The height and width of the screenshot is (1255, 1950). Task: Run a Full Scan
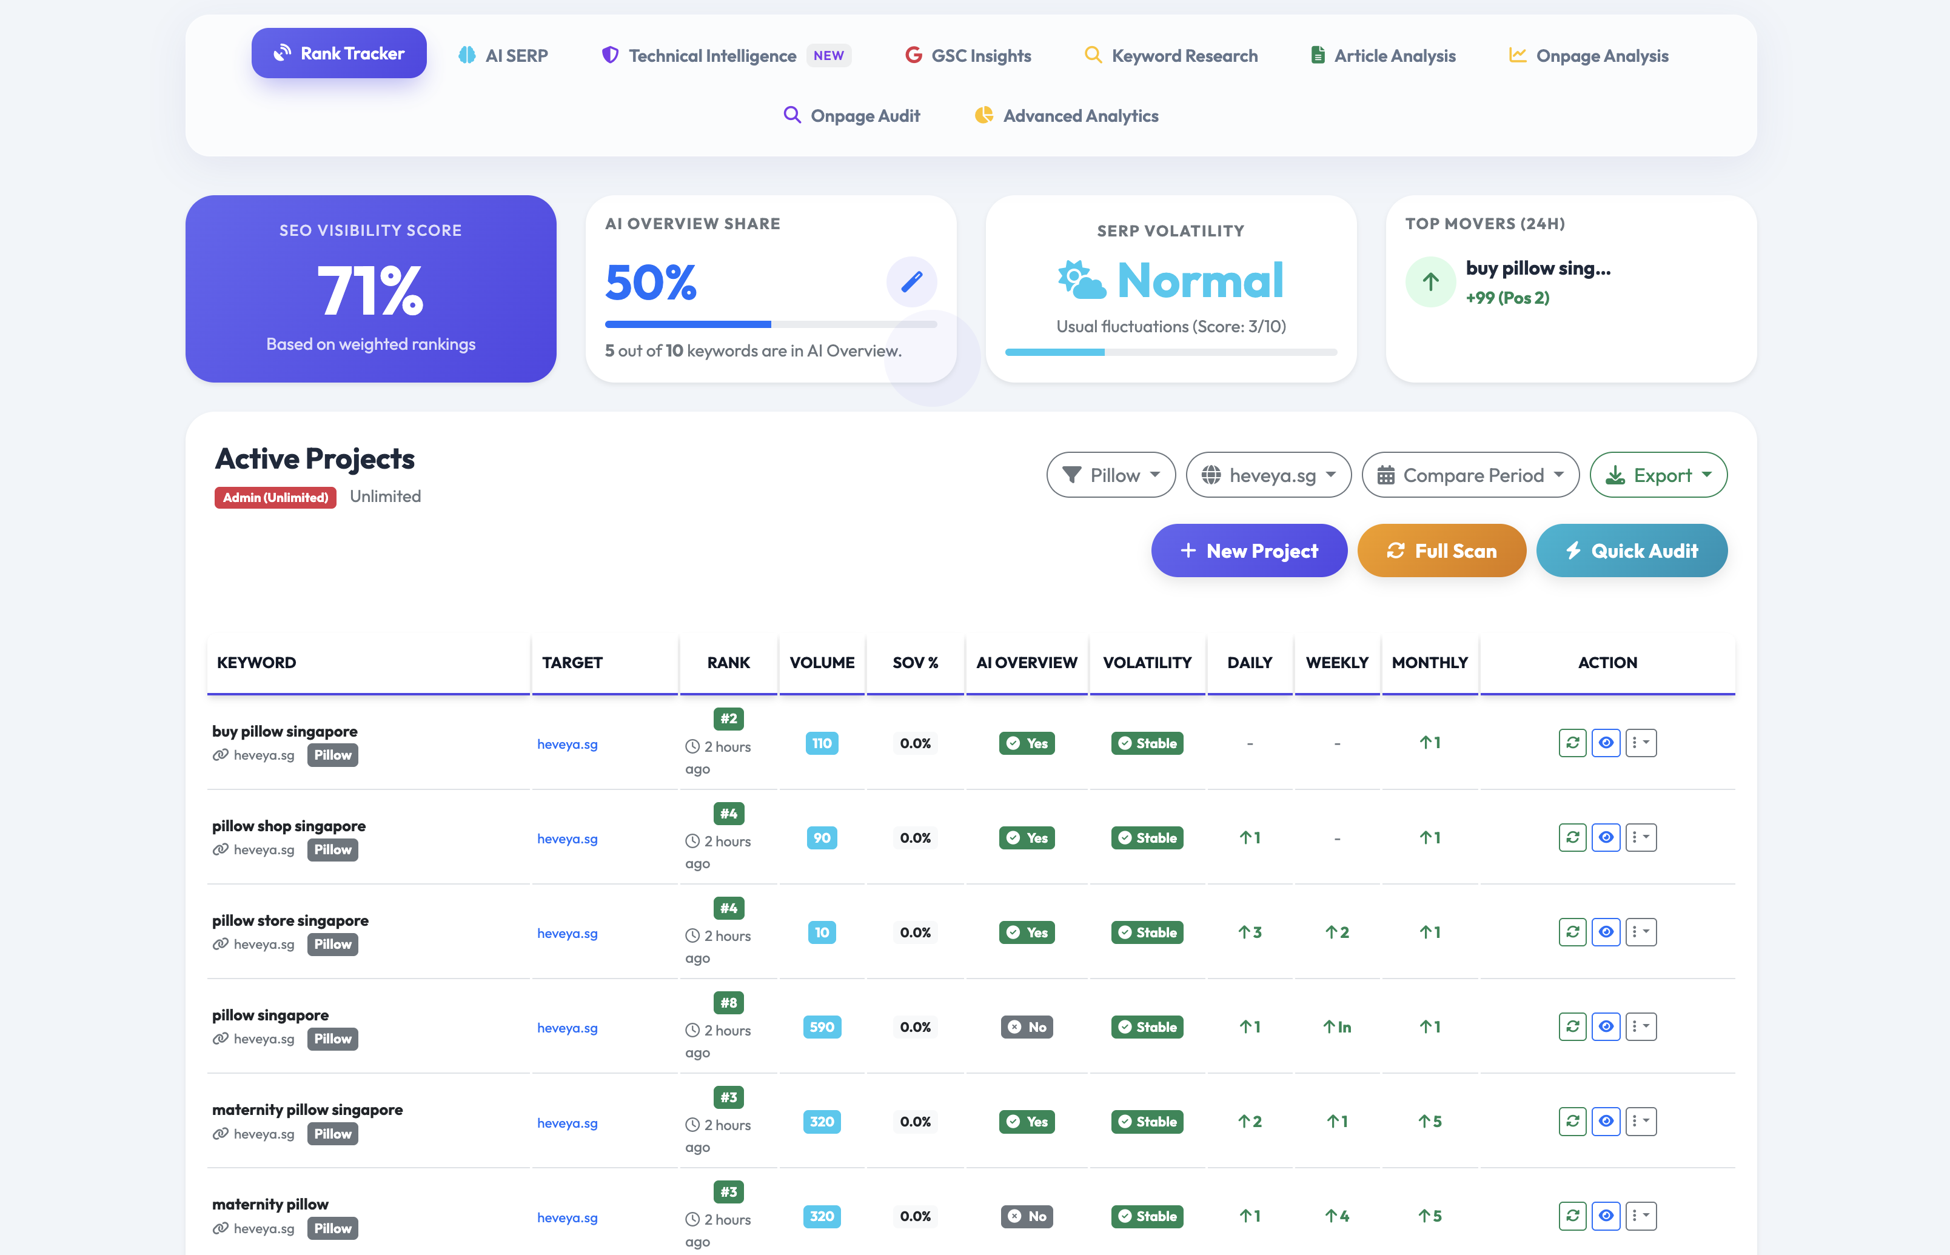[x=1441, y=550]
